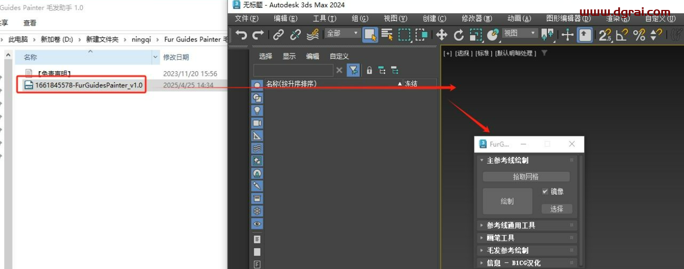Click the Use Pivot Point Center icon
Screen dimensions: 684x269
click(x=548, y=35)
